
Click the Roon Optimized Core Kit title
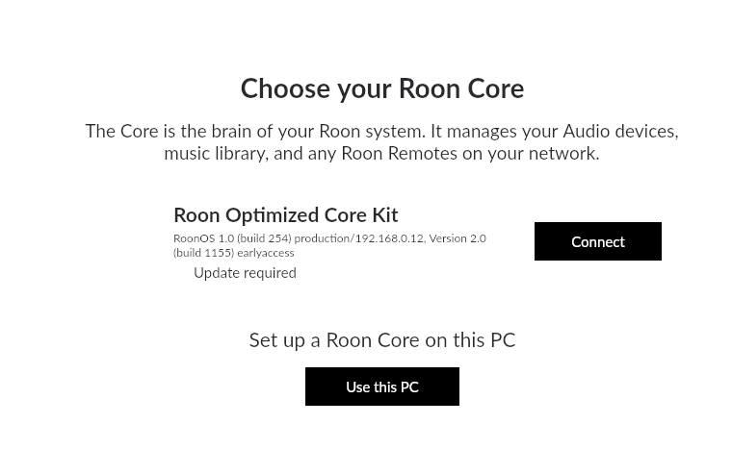[286, 215]
